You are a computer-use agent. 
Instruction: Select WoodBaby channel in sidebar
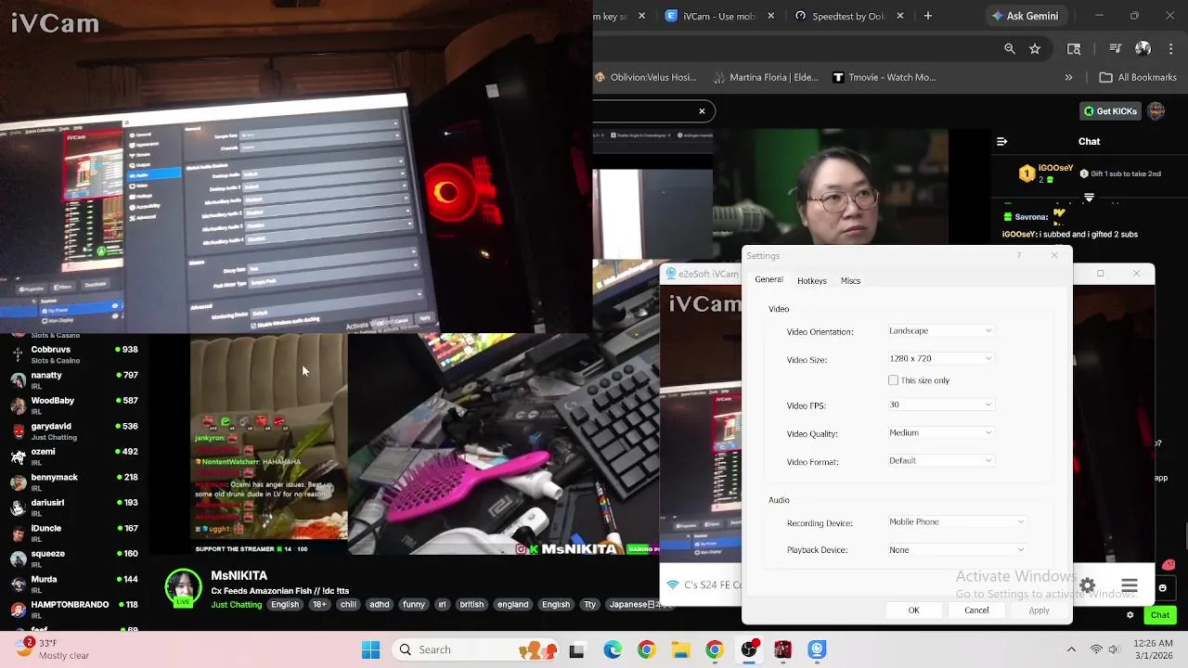tap(76, 405)
